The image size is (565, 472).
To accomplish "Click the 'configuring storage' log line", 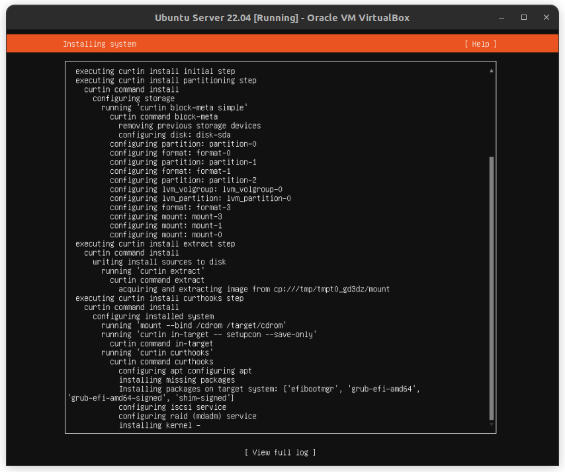I will coord(134,98).
